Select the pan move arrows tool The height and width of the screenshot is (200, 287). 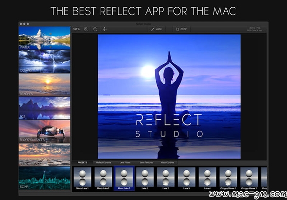tap(105, 29)
